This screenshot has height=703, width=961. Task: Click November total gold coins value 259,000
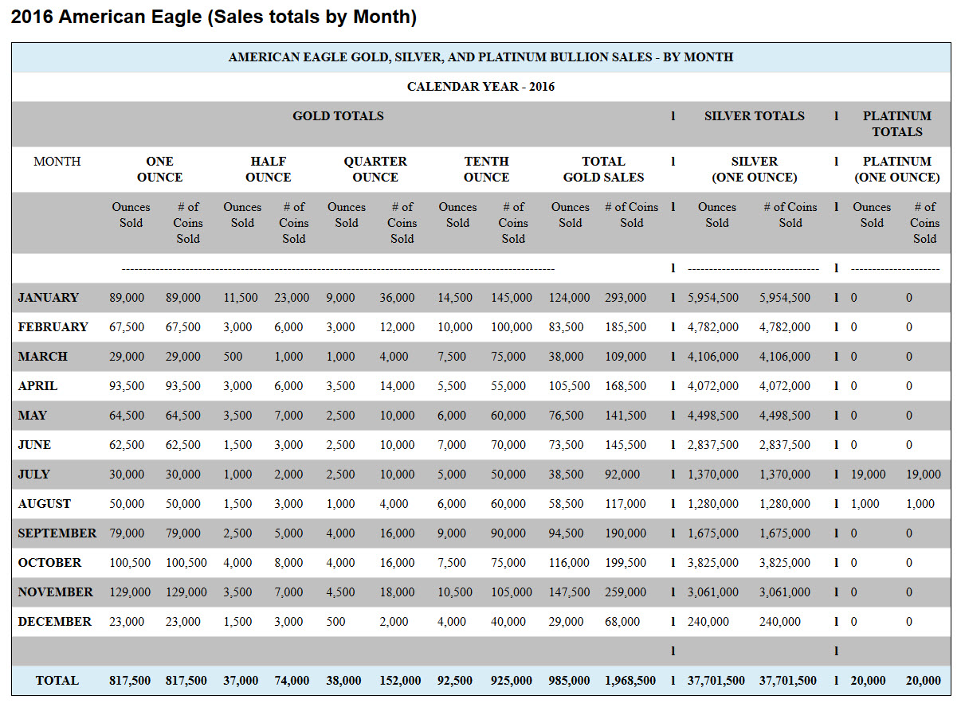pyautogui.click(x=626, y=592)
